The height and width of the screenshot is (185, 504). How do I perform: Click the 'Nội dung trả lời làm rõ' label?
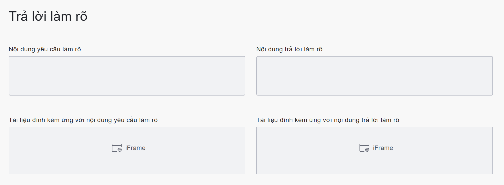click(289, 49)
